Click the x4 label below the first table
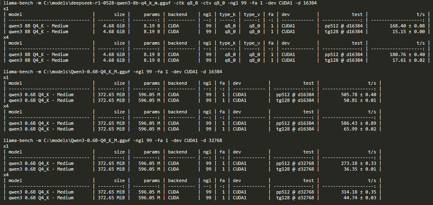Screen dimensions: 433x205 (x=6, y=37)
